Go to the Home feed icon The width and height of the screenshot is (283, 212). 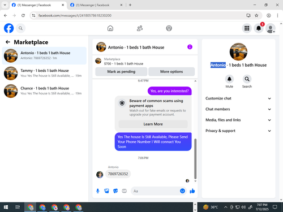(x=110, y=28)
